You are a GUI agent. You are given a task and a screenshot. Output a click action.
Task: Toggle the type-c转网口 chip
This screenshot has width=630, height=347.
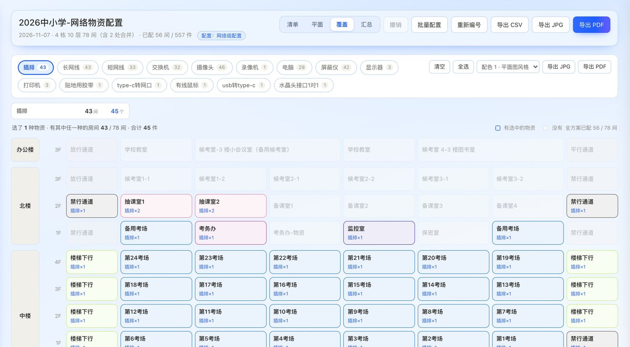139,85
